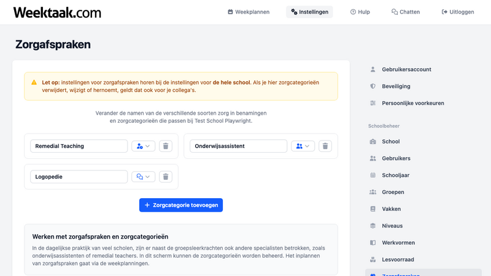Image resolution: width=491 pixels, height=276 pixels.
Task: Delete the Onderwijsassistent category
Action: tap(325, 146)
